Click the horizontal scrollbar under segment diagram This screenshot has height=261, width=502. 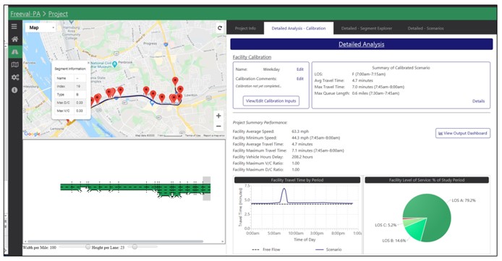point(115,241)
